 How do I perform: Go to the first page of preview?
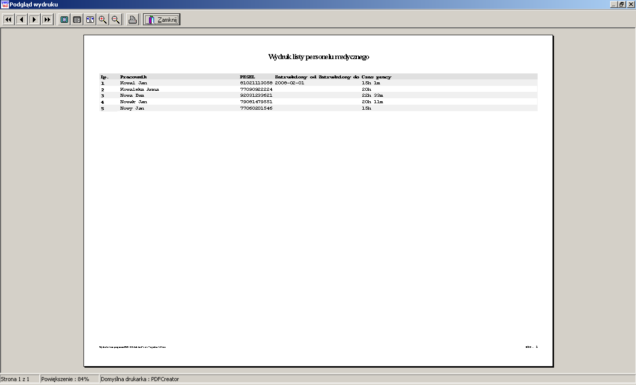tap(8, 20)
